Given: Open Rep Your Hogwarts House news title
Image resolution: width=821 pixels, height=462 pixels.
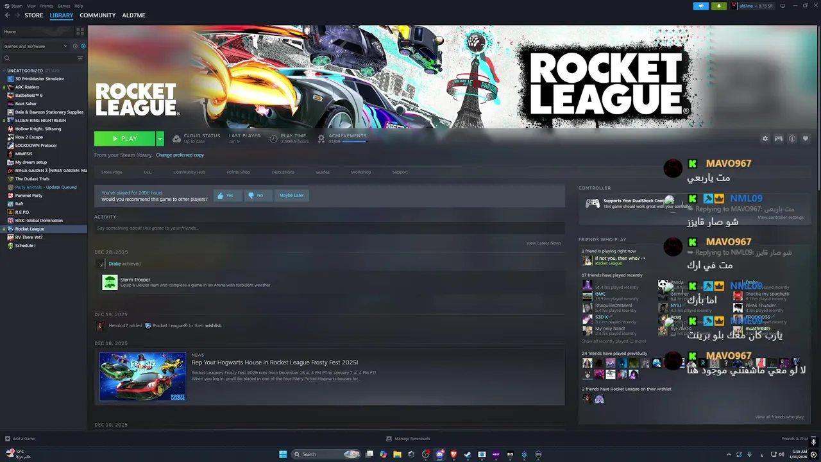Looking at the screenshot, I should (275, 363).
